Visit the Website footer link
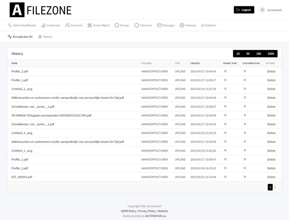Viewport: 289px width, 220px height. click(163, 211)
